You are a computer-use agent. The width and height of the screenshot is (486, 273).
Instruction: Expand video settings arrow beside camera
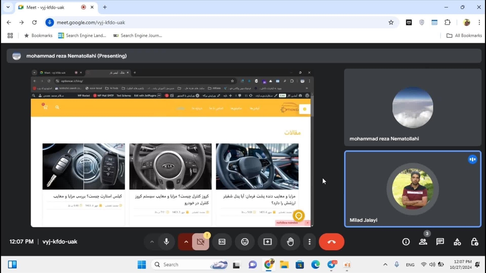click(186, 242)
